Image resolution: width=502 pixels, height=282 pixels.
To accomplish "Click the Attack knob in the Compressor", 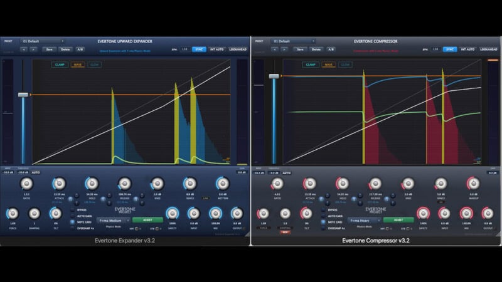I will (x=310, y=183).
